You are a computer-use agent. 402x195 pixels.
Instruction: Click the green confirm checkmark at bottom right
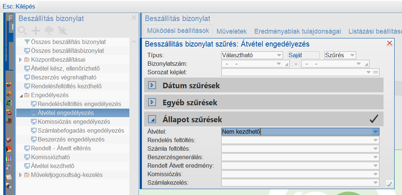[x=389, y=184]
